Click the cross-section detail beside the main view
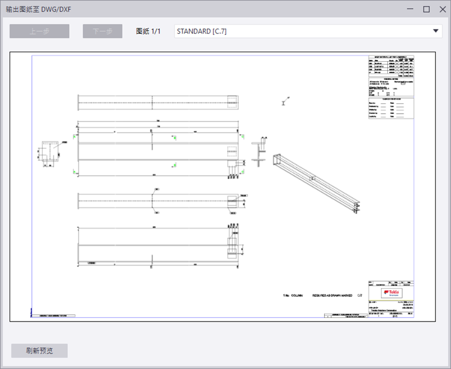This screenshot has height=369, width=451. [260, 153]
